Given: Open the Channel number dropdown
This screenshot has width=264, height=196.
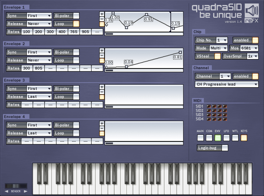Looking at the screenshot, I should [x=225, y=76].
